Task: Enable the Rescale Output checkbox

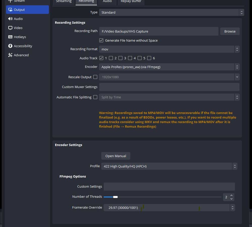Action: tap(95, 77)
